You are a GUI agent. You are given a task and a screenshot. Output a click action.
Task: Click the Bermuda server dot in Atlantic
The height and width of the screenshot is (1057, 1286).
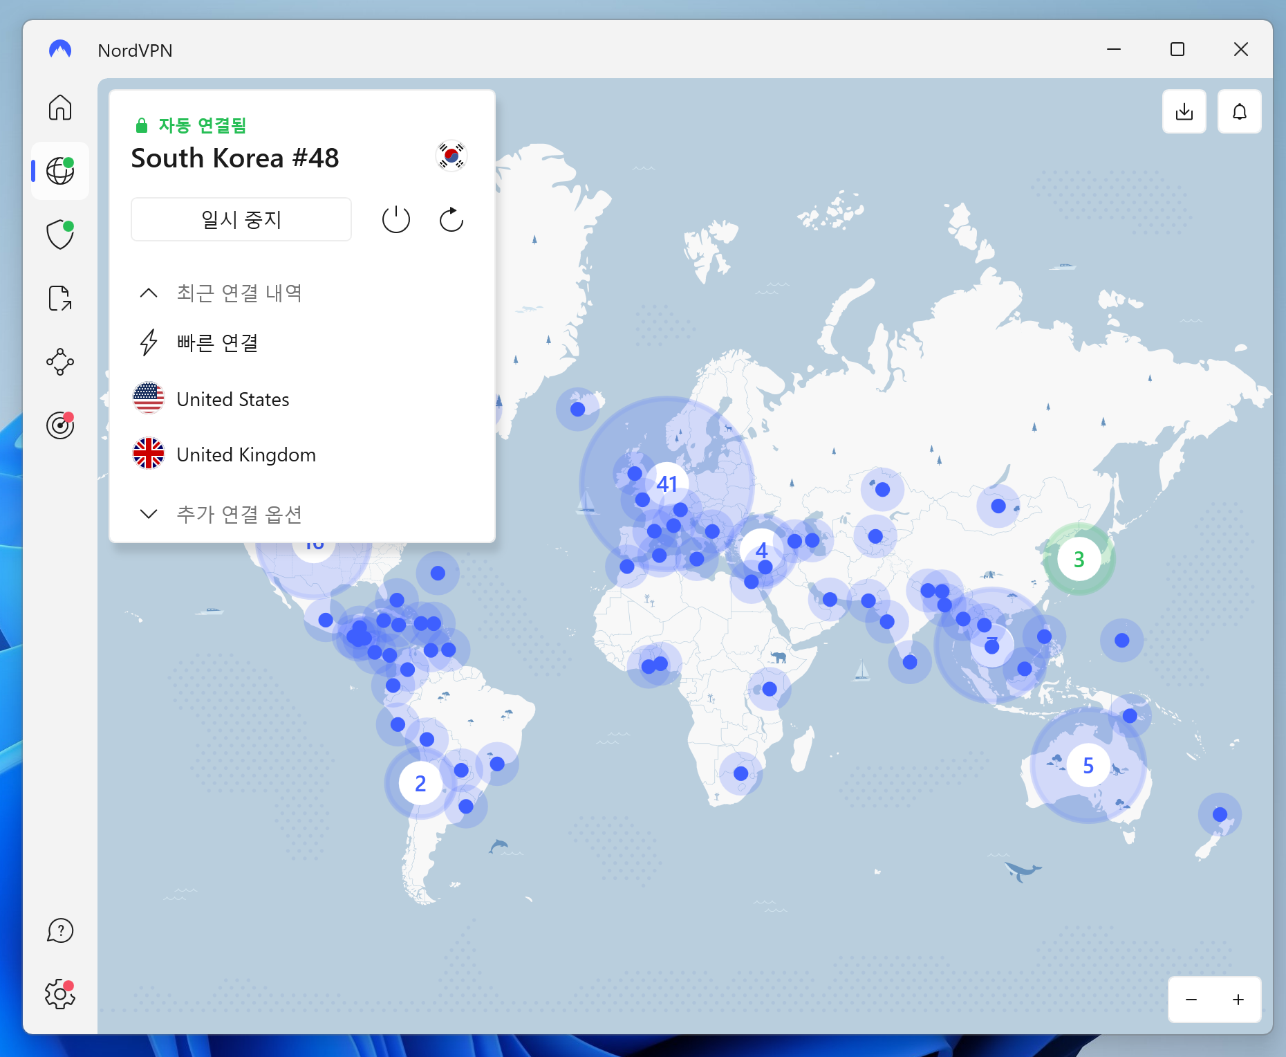(438, 573)
